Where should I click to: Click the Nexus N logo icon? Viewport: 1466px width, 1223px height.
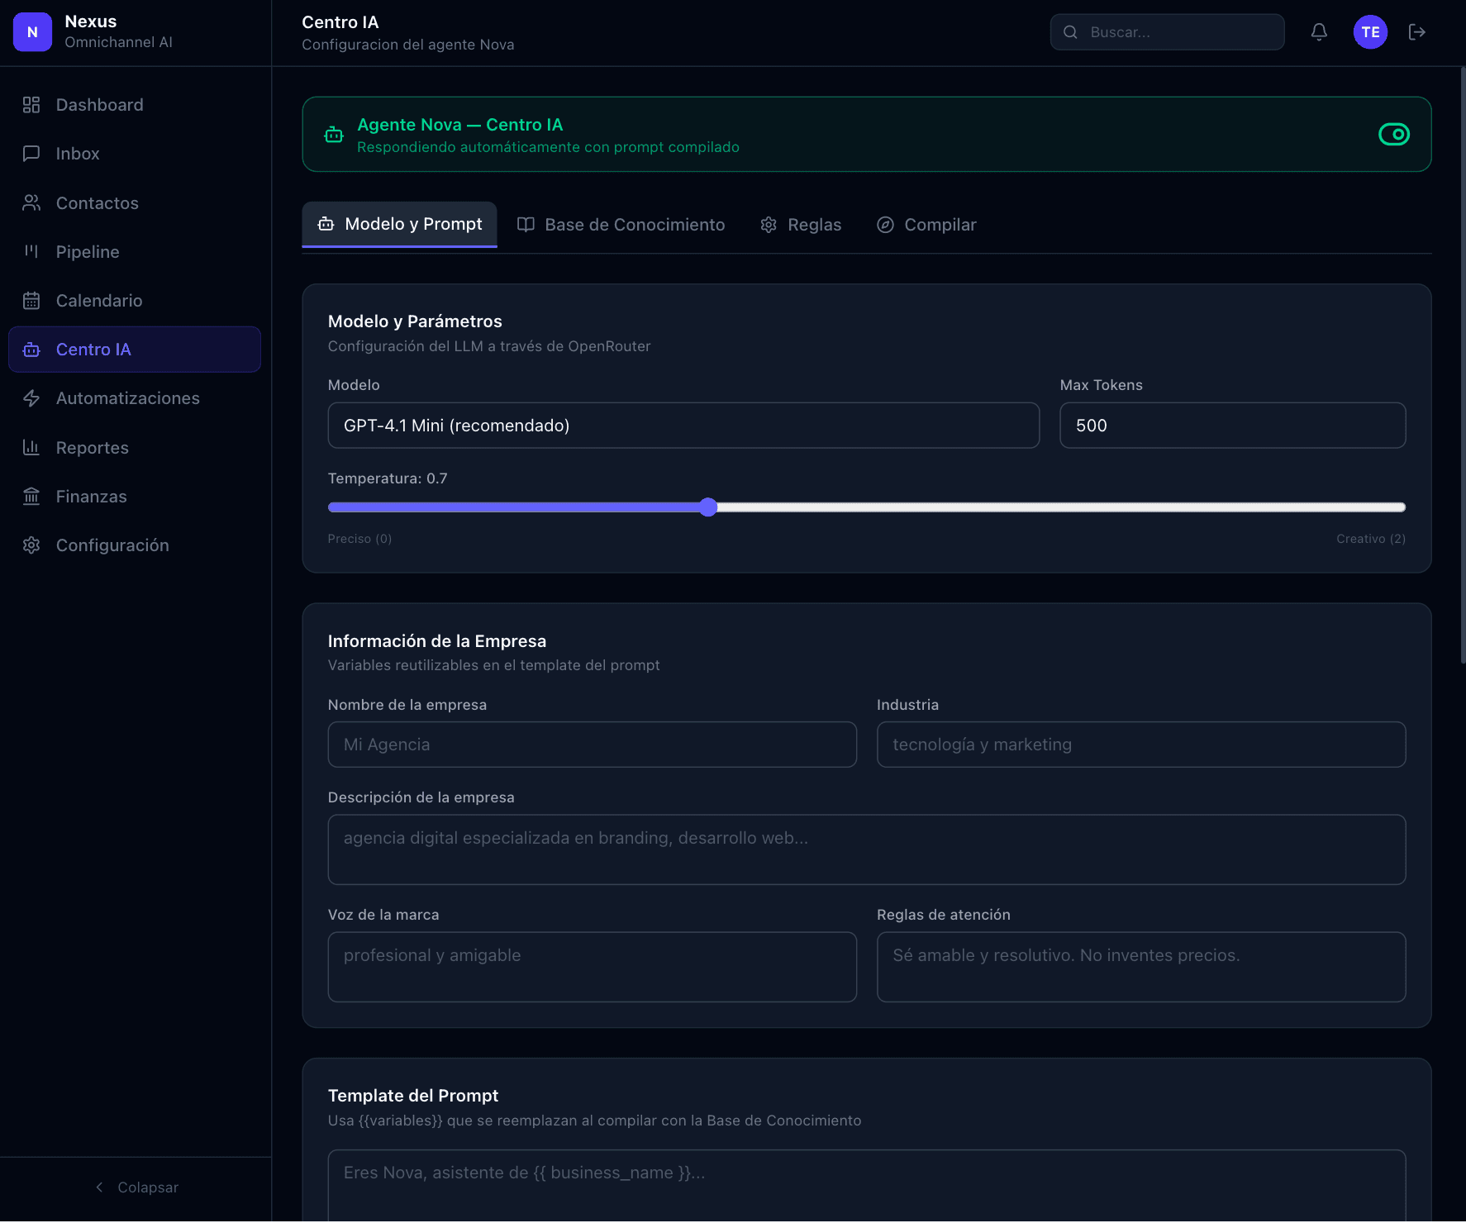[32, 32]
